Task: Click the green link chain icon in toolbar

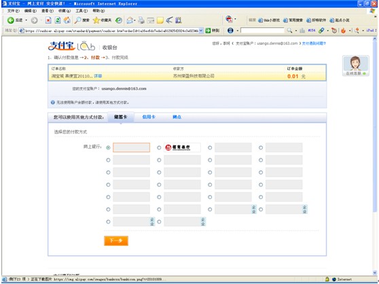Action: [321, 31]
